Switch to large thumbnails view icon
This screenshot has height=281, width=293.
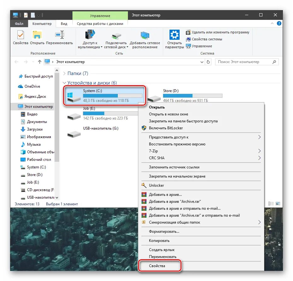click(x=278, y=204)
